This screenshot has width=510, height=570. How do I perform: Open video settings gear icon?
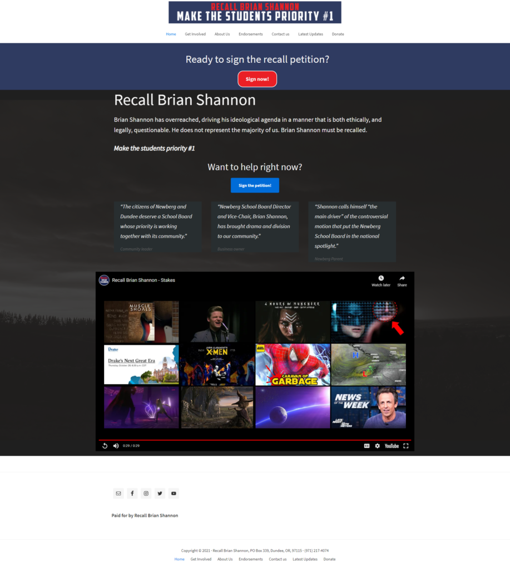click(x=378, y=446)
